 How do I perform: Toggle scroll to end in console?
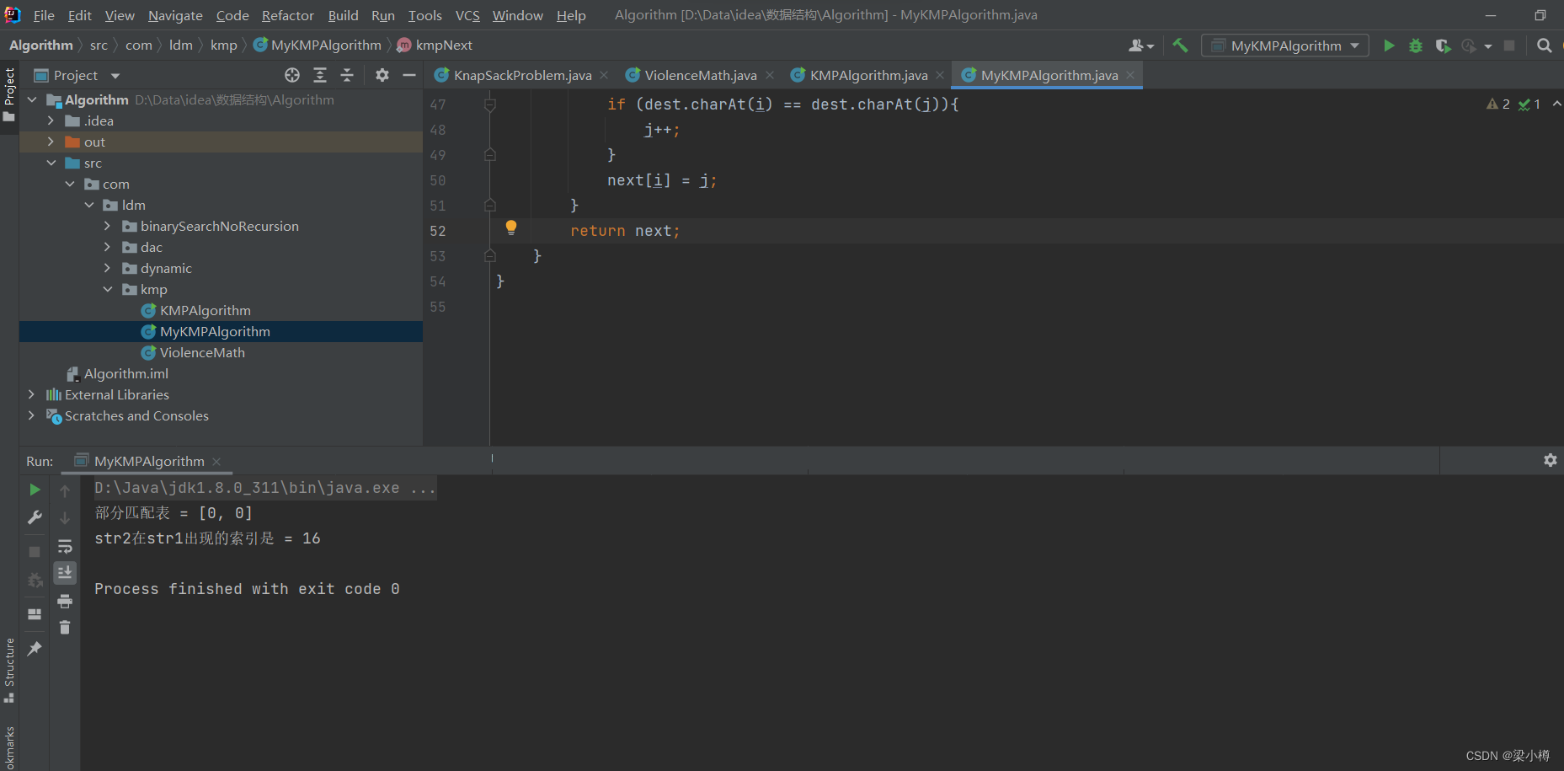point(65,573)
